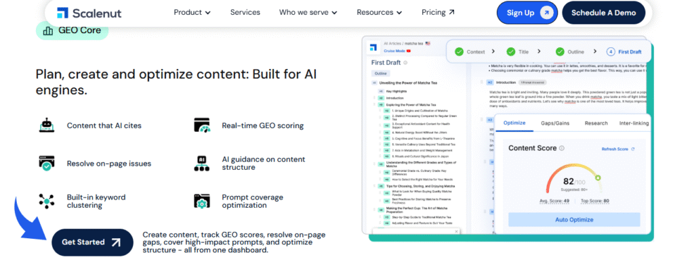The width and height of the screenshot is (694, 272).
Task: Click the GEO Core bar chart icon
Action: click(47, 30)
